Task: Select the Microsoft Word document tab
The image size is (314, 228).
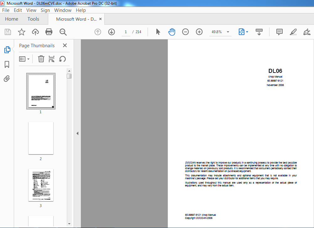Action: (x=76, y=19)
